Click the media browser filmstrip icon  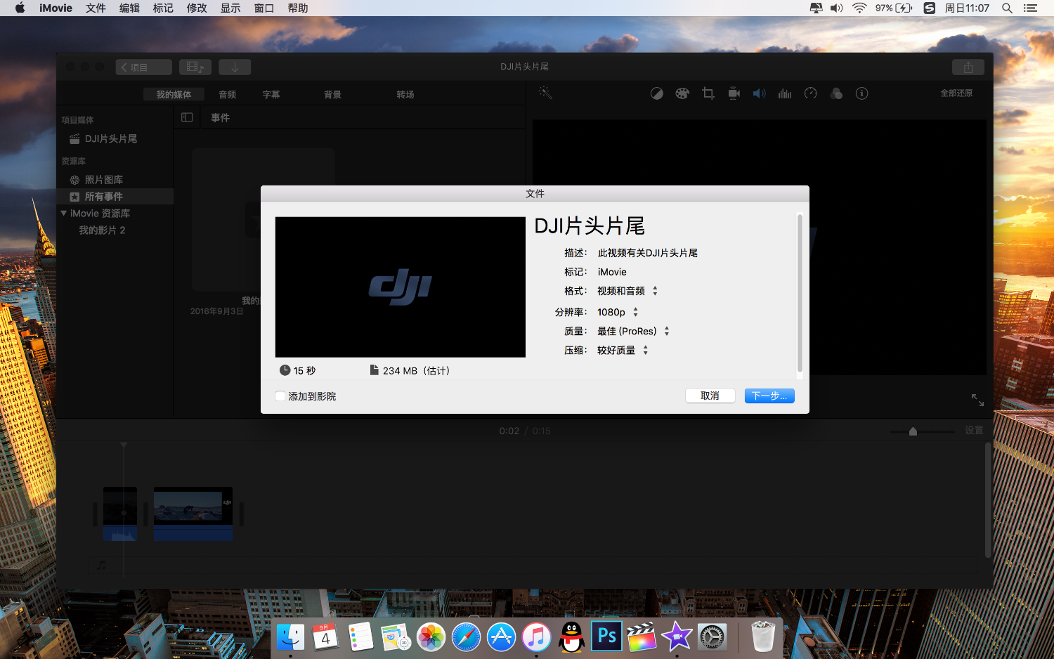click(x=195, y=67)
